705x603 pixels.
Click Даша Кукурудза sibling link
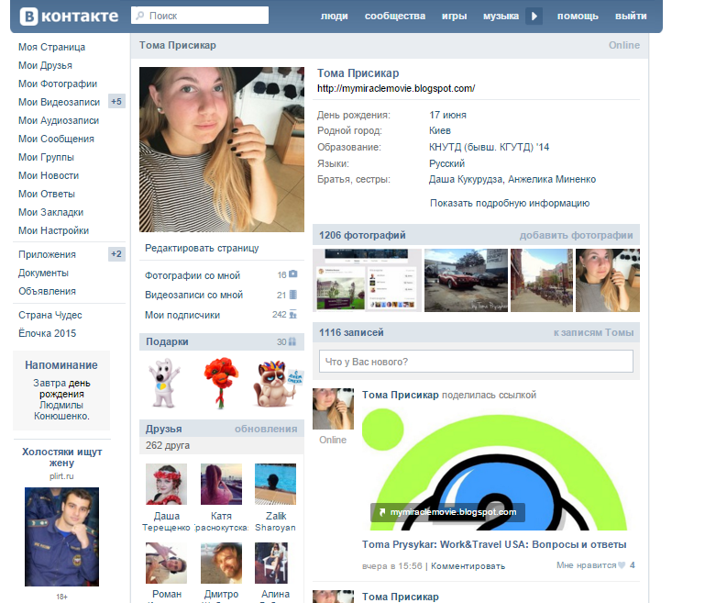pyautogui.click(x=466, y=179)
